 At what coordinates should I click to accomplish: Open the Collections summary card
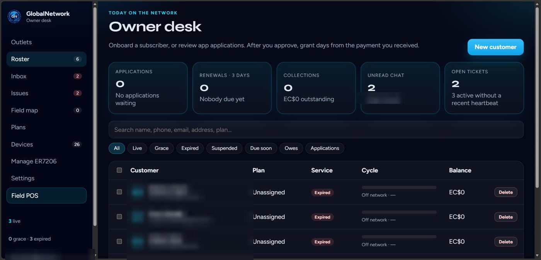click(x=316, y=88)
